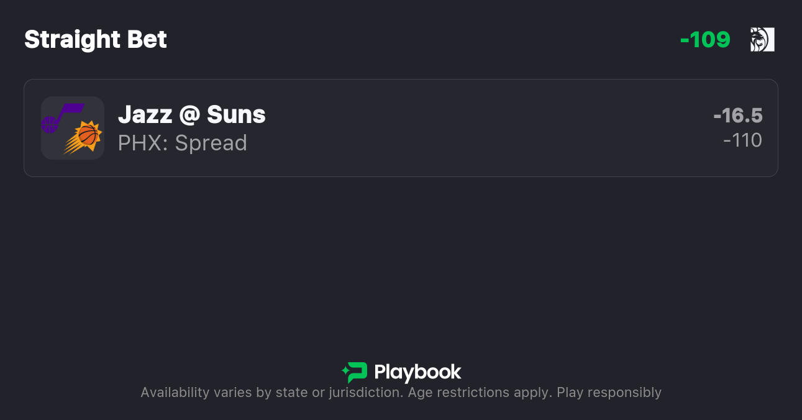Open the Playbook wordmark link
The image size is (802, 420).
pos(417,373)
